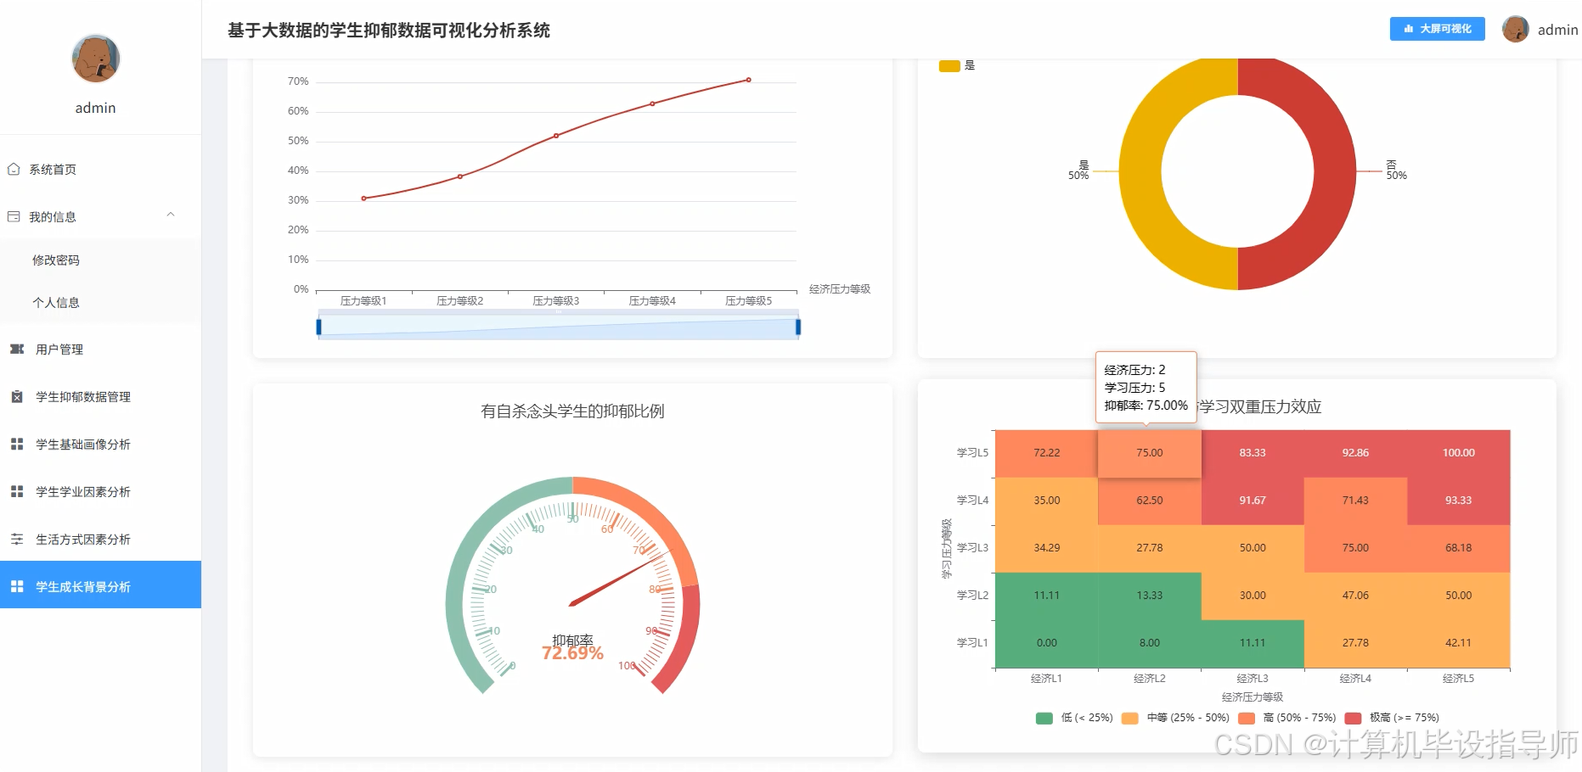Screen dimensions: 1582x772
Task: Select the 学生成长背景分析 menu item
Action: pyautogui.click(x=100, y=585)
